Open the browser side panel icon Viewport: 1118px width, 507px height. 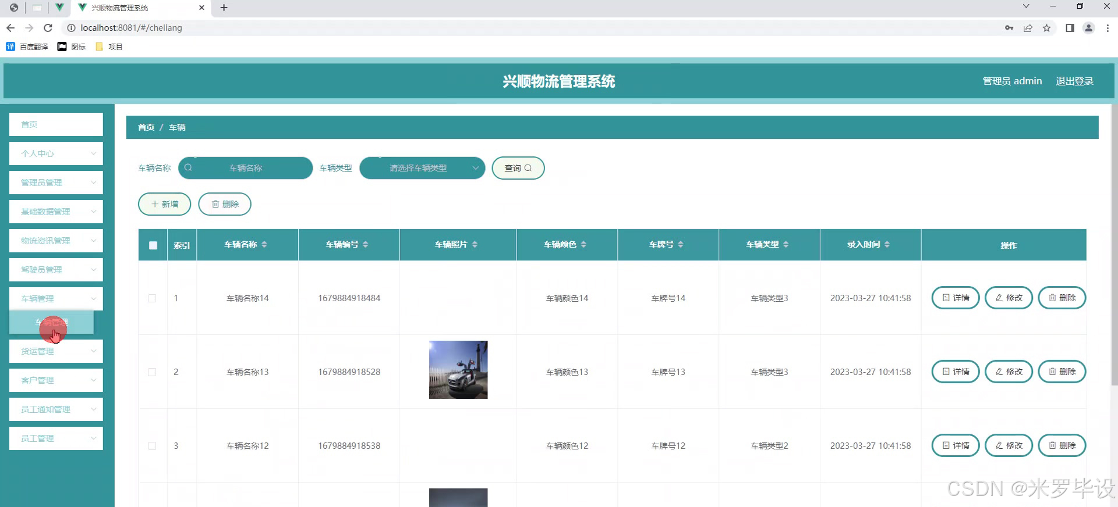[1070, 28]
